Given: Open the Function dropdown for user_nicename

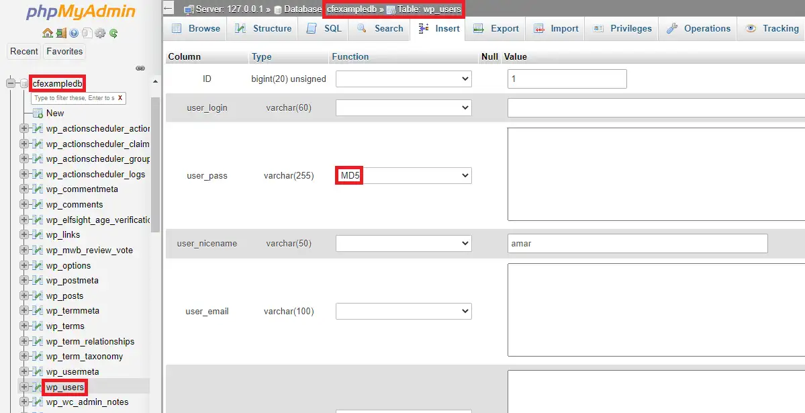Looking at the screenshot, I should pos(404,244).
